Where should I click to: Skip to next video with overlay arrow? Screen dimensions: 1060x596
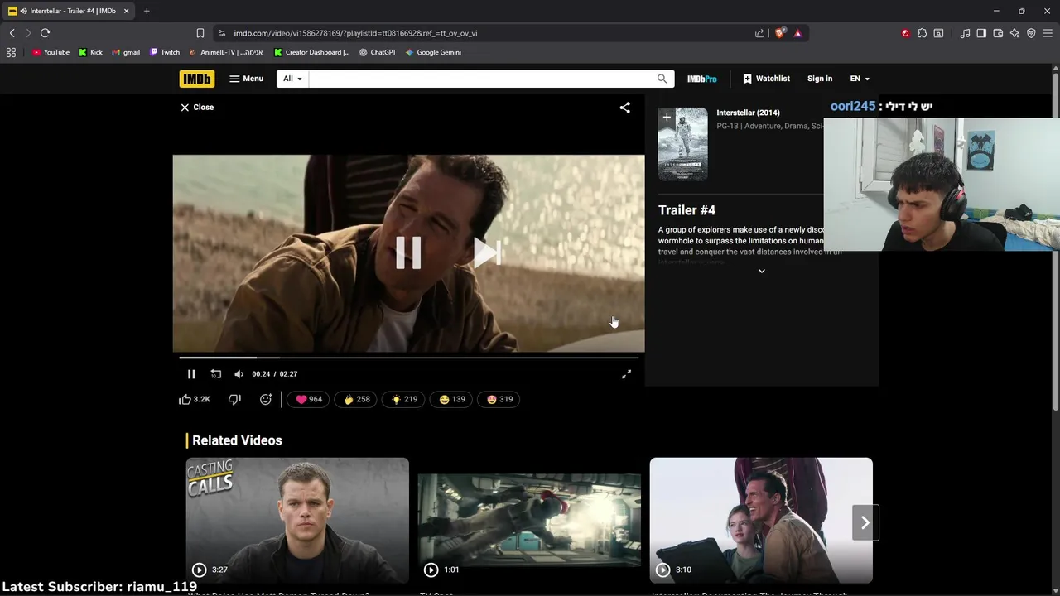point(487,252)
